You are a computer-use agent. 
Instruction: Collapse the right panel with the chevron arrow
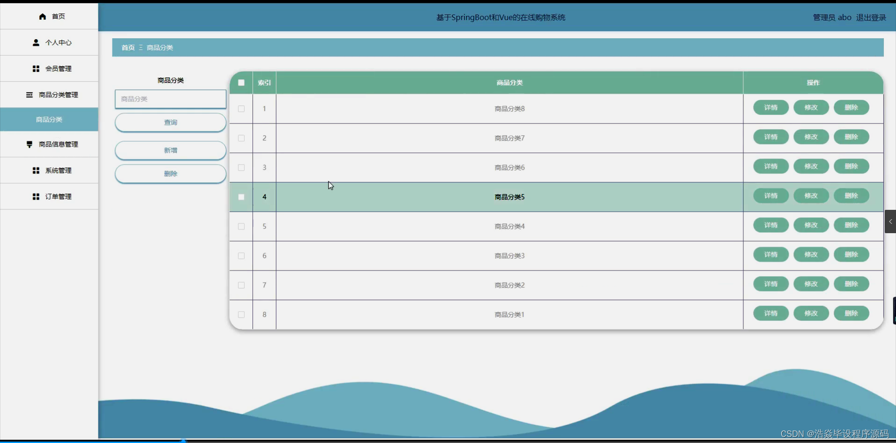(x=890, y=221)
